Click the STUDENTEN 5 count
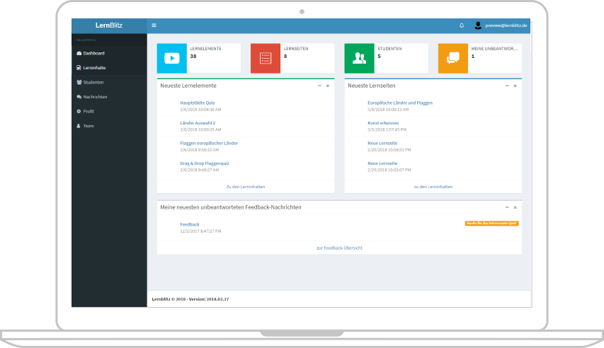Viewport: 604px width, 348px height. (379, 56)
